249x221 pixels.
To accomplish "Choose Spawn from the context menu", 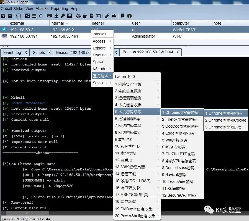I will coord(102,62).
